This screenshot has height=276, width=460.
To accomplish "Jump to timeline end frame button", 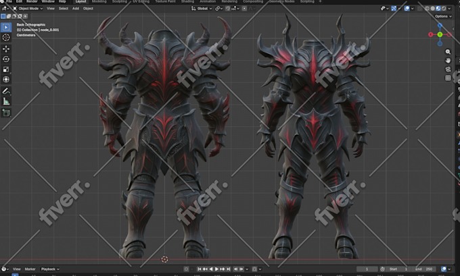I will coord(228,269).
